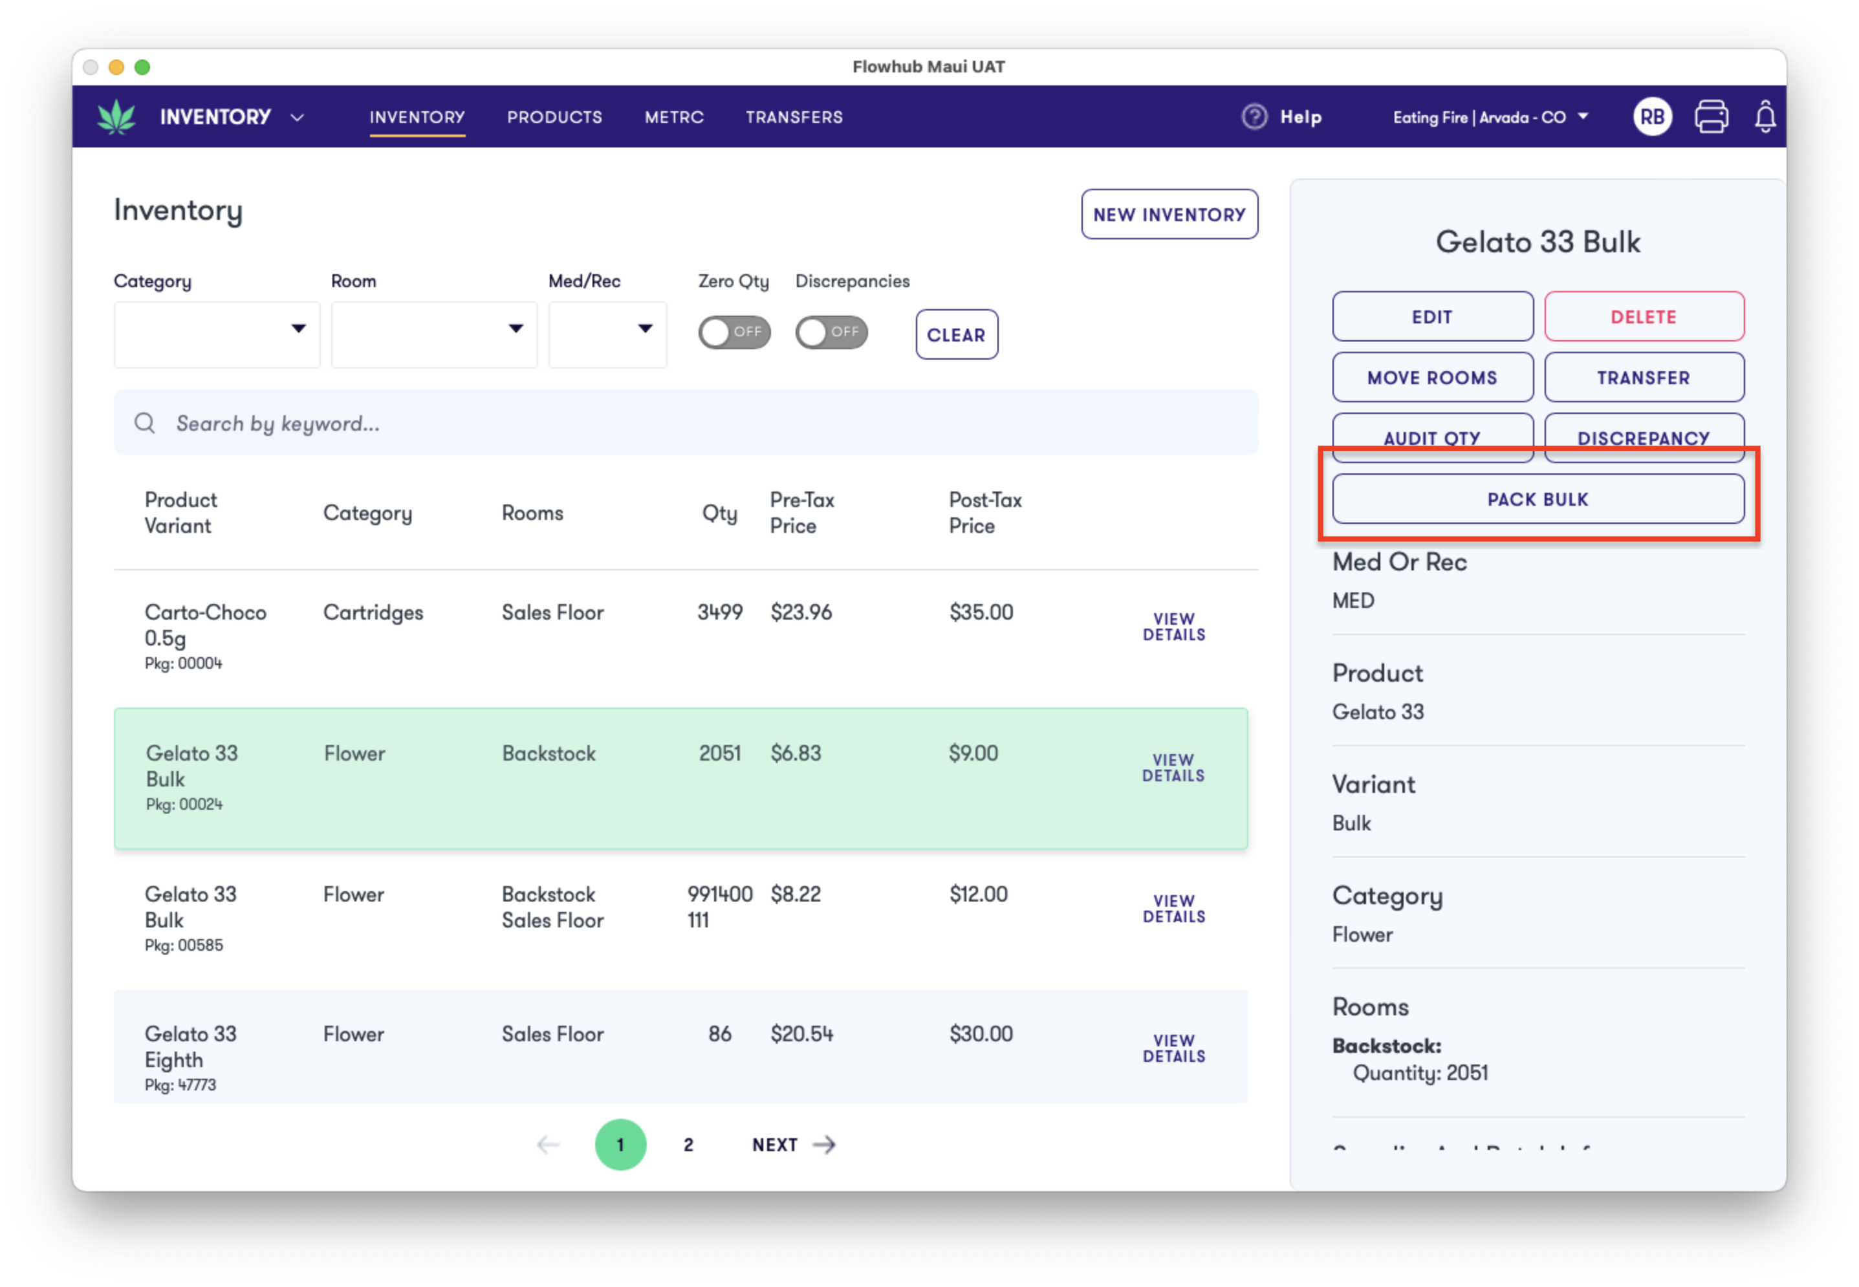Switch to the PRODUCTS tab
Viewport: 1859px width, 1287px height.
click(x=555, y=117)
